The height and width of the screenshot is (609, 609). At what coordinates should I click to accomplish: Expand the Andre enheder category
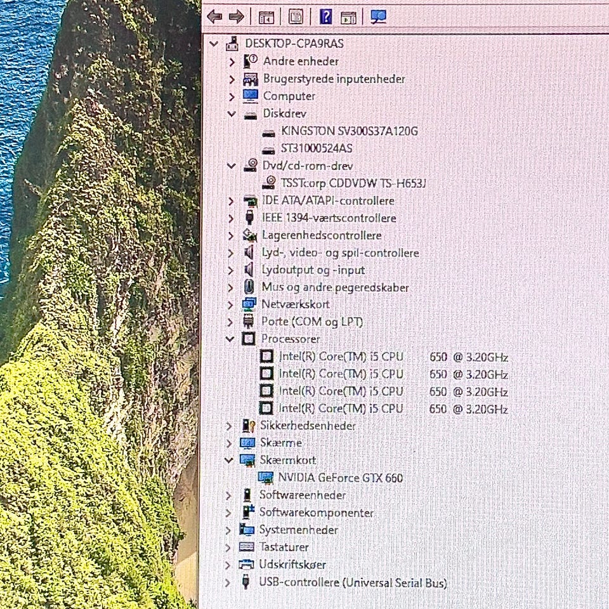[232, 62]
